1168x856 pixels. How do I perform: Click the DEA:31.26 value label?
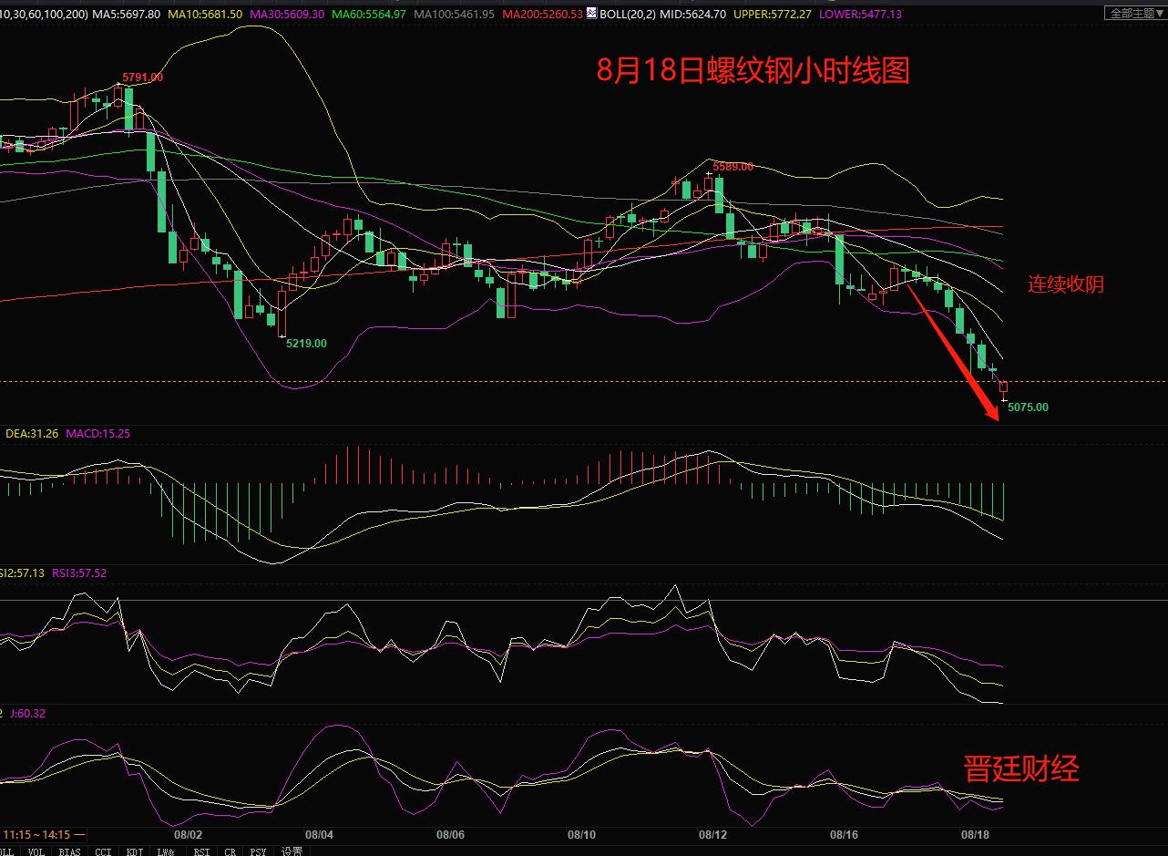click(x=32, y=434)
